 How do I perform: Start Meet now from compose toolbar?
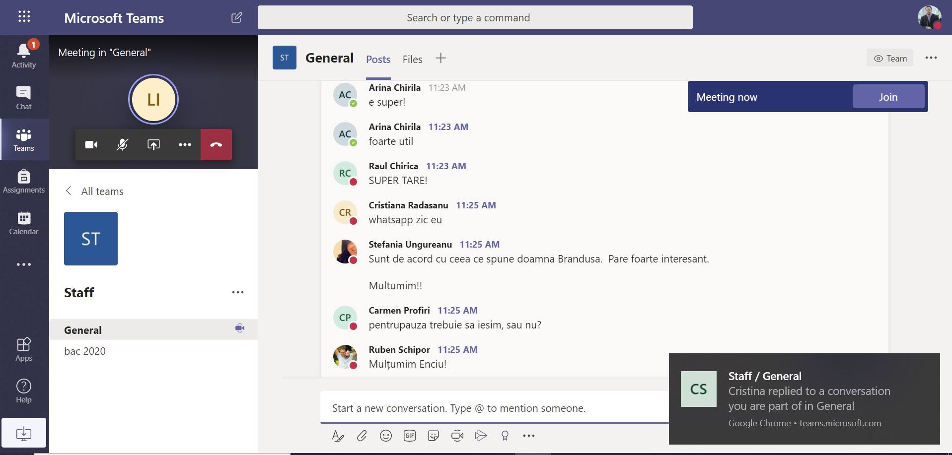(457, 436)
